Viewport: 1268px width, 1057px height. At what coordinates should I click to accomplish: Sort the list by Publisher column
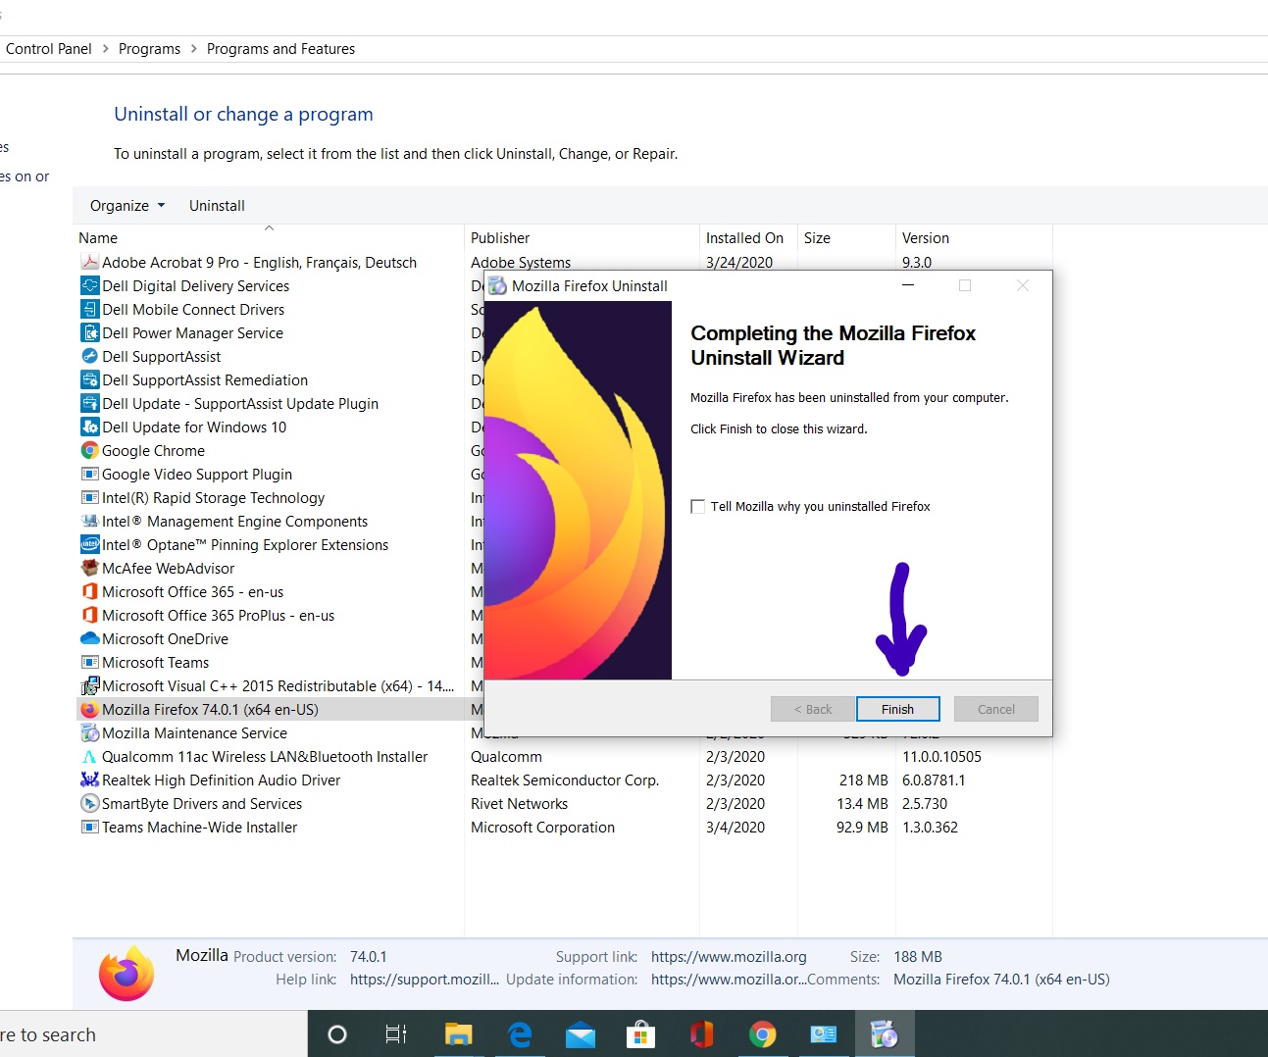[582, 237]
